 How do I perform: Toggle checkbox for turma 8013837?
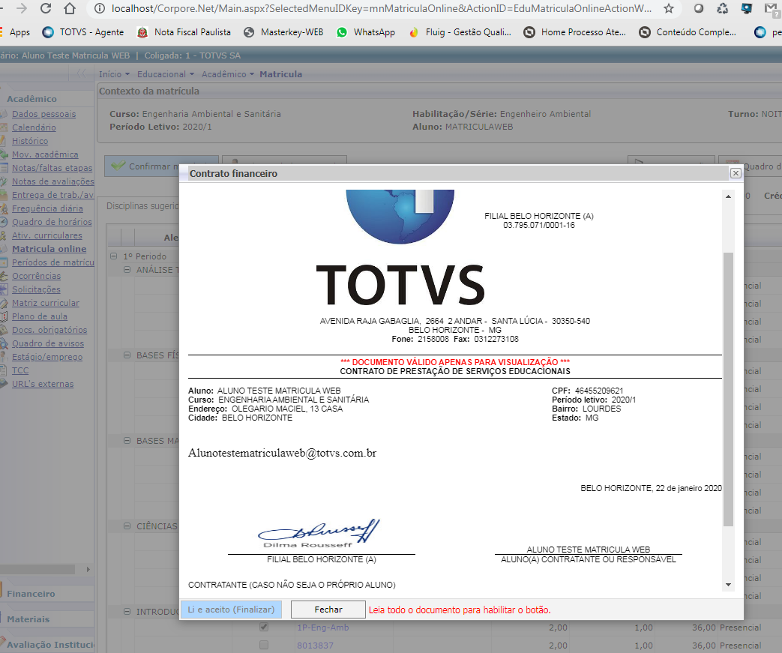tap(264, 645)
